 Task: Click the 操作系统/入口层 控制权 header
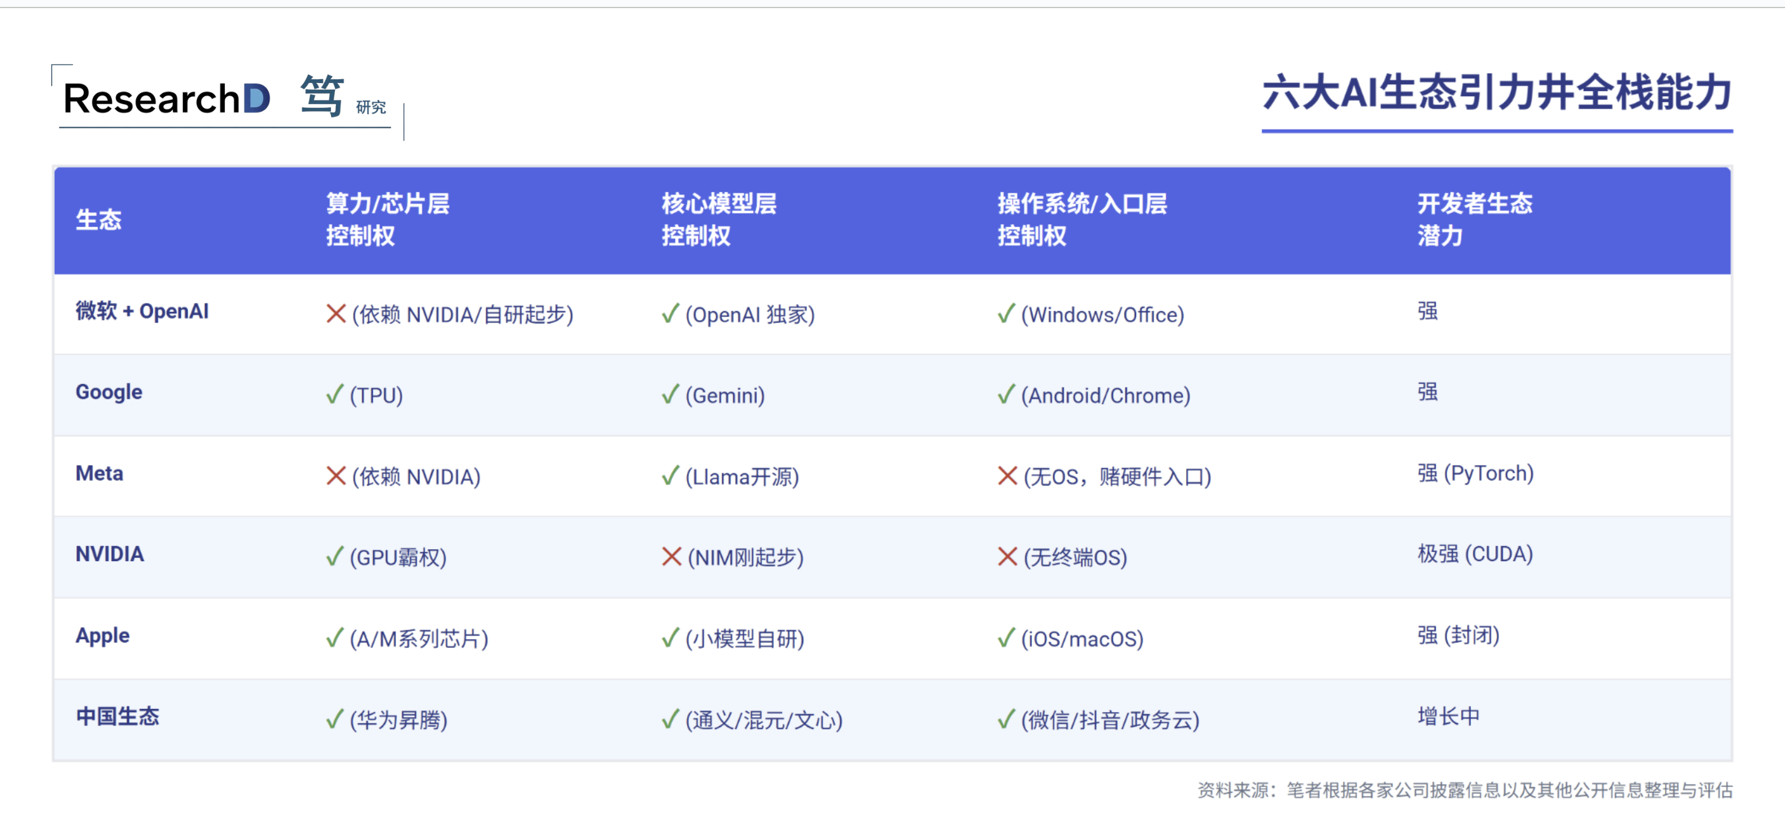click(x=1082, y=220)
